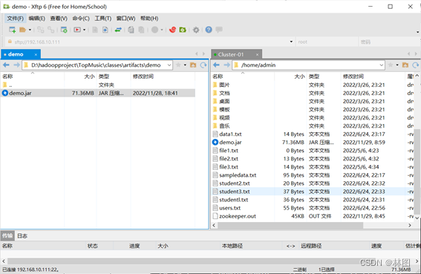The height and width of the screenshot is (274, 421).
Task: Open the 命令(C) menu
Action: [x=81, y=19]
